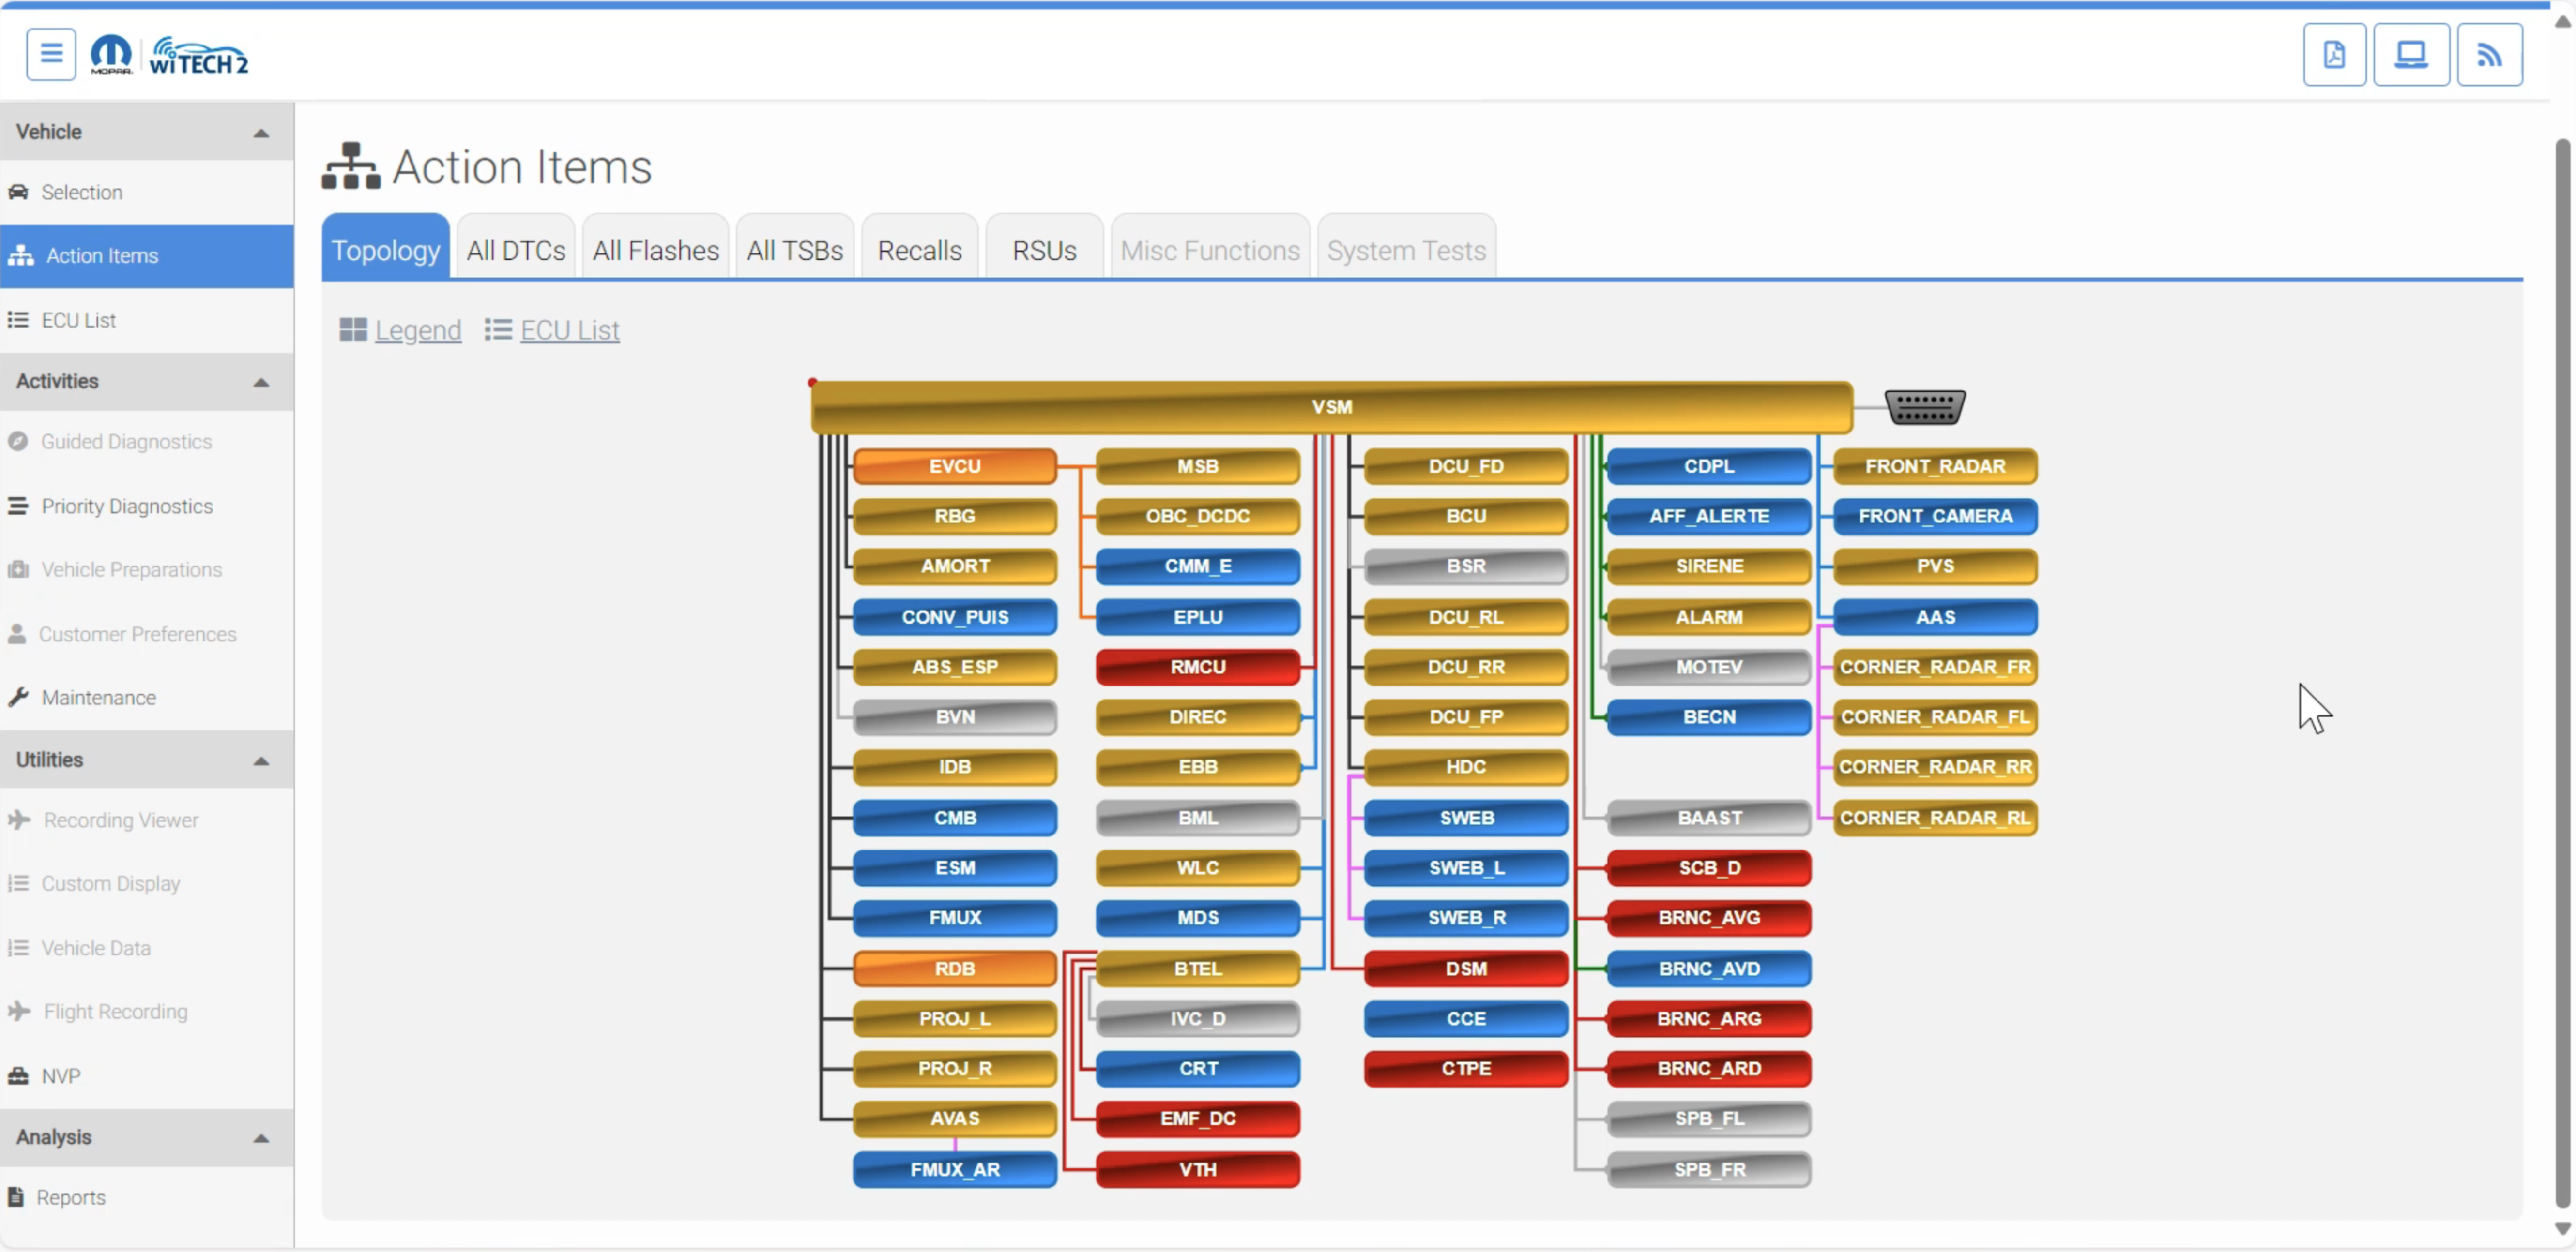
Task: Open the PDF report icon button
Action: tap(2334, 54)
